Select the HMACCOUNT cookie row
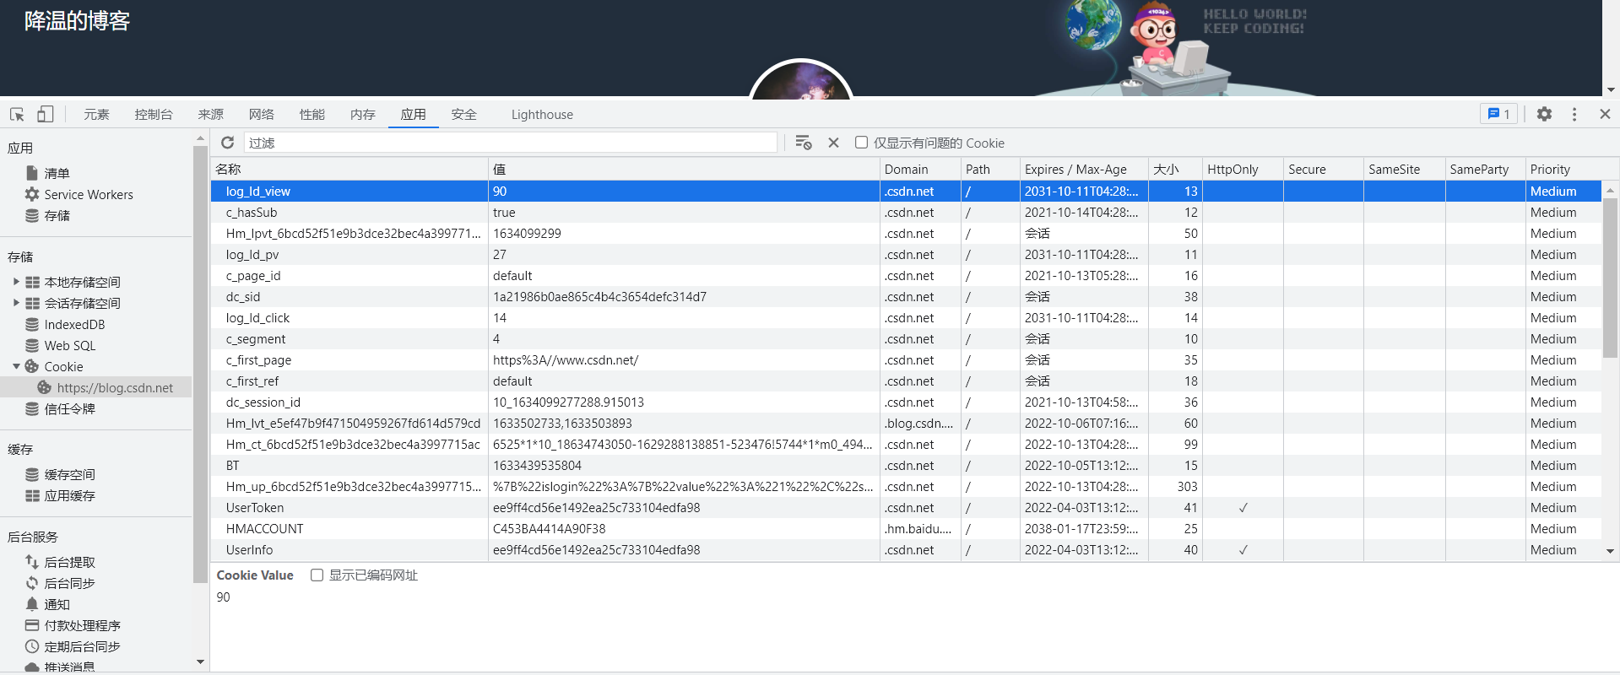1620x675 pixels. pos(906,529)
